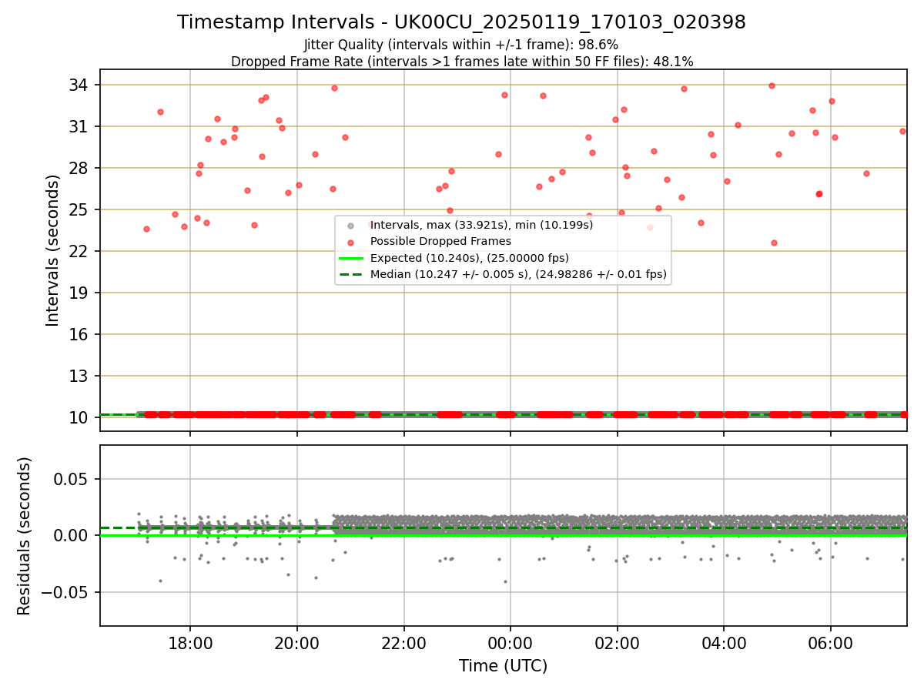Click the '28' y-axis tick label
The image size is (924, 693).
click(79, 168)
